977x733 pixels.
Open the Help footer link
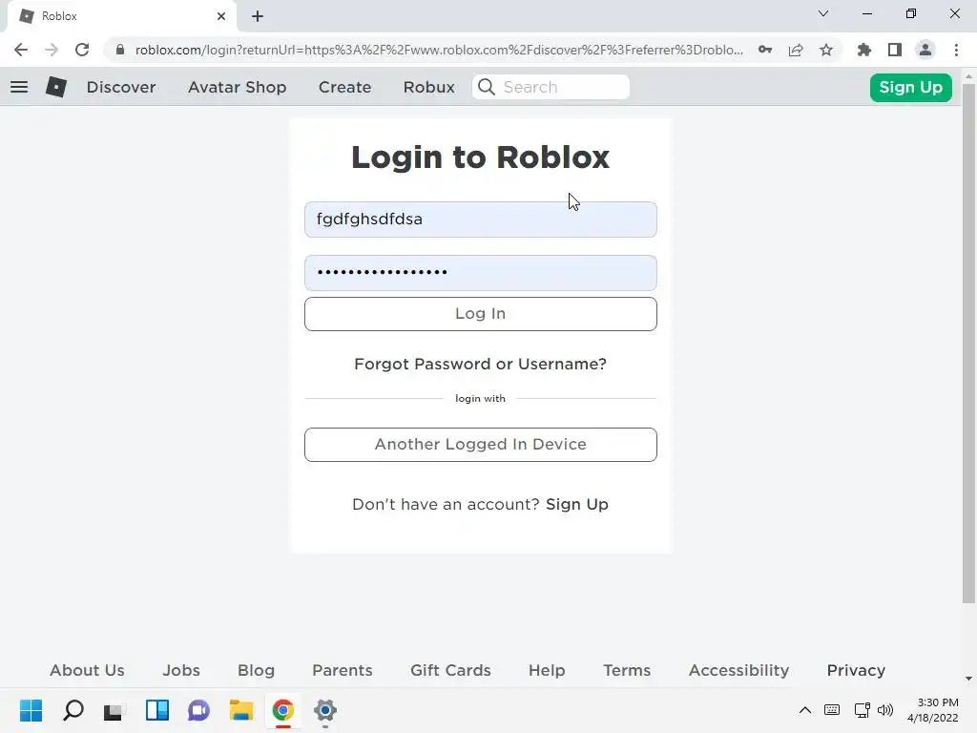click(547, 671)
